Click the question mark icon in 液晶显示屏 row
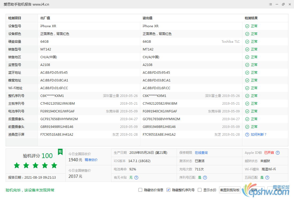This screenshot has width=294, height=200. tap(247, 135)
